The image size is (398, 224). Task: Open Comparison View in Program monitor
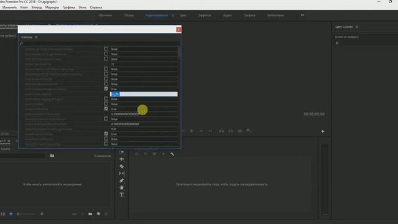tap(249, 131)
